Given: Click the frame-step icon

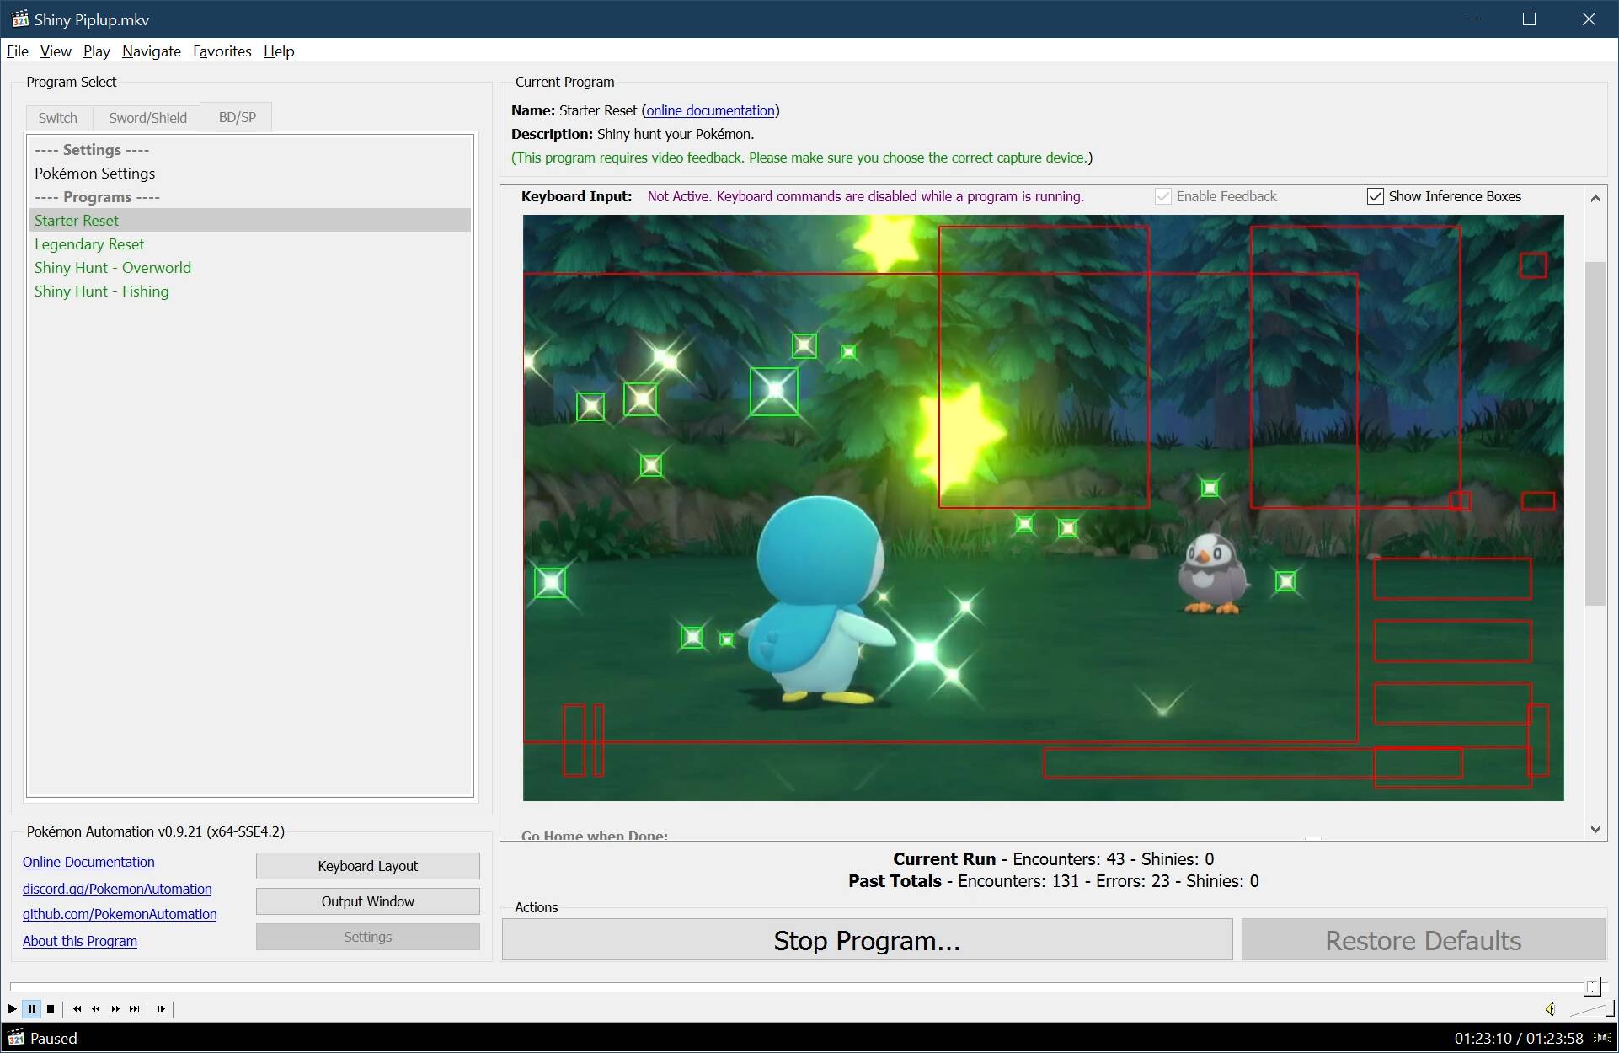Looking at the screenshot, I should [161, 1008].
